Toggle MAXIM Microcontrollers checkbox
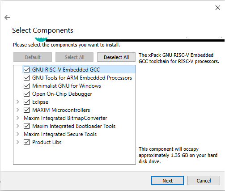This screenshot has height=191, width=225. click(x=26, y=110)
